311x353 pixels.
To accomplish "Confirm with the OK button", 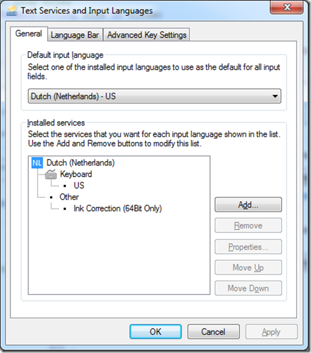I will pos(155,332).
